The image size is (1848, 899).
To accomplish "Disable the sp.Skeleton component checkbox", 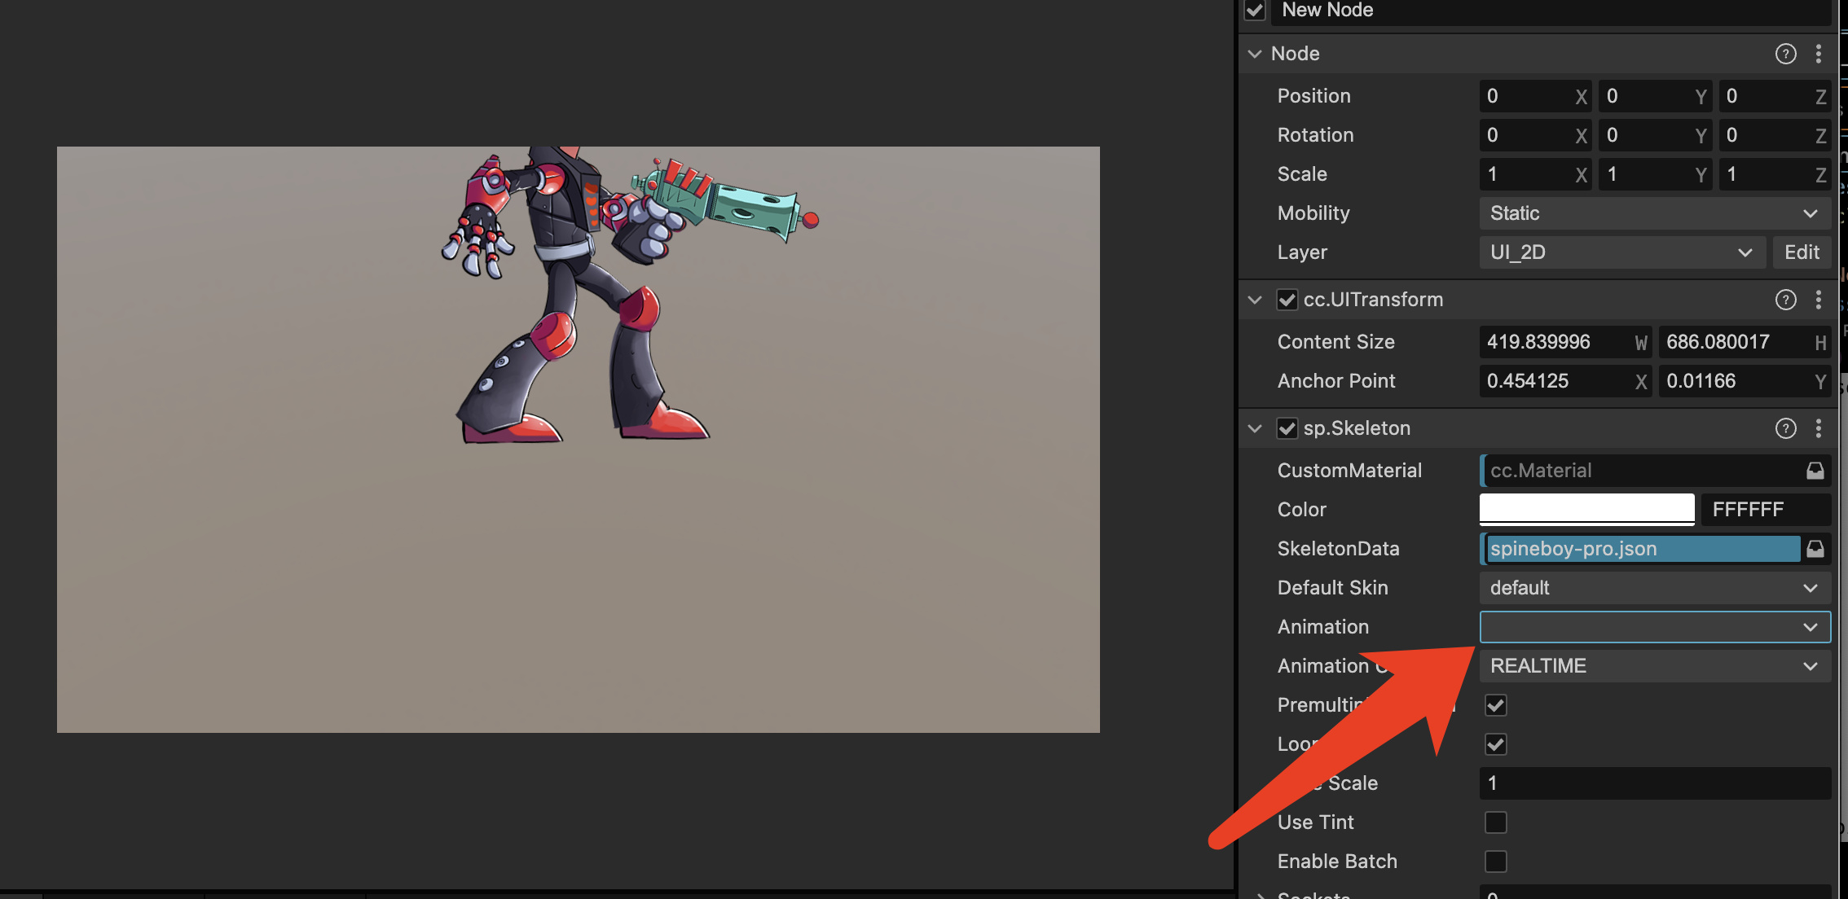I will point(1287,428).
